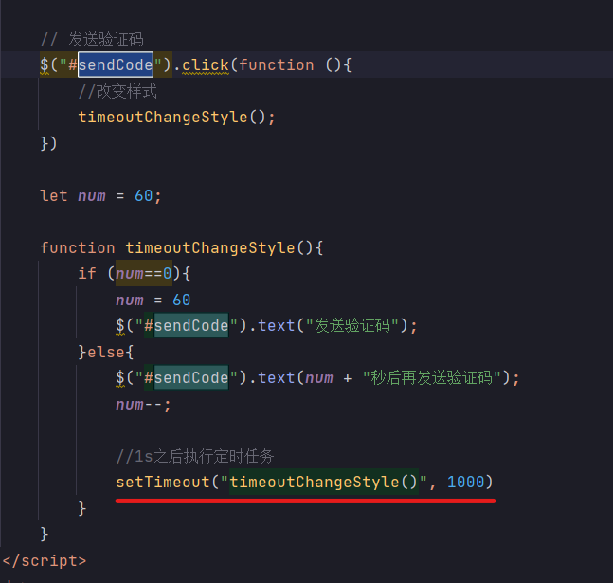The width and height of the screenshot is (613, 583).
Task: Click the closing </script> tag
Action: click(x=45, y=560)
